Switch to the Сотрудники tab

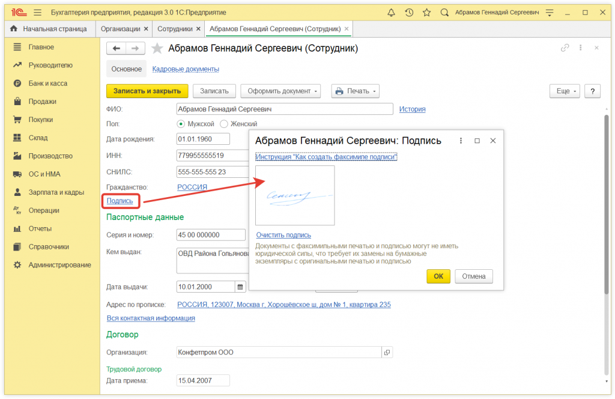[x=175, y=29]
